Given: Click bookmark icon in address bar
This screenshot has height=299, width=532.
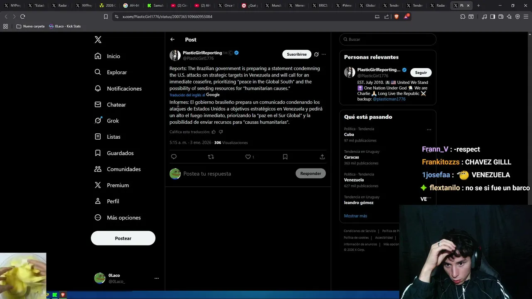Looking at the screenshot, I should [106, 17].
